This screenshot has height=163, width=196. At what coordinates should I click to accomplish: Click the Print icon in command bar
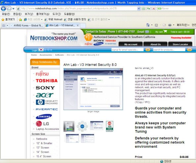[x=170, y=25]
